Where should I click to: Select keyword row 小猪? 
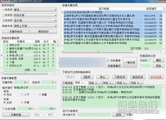click(x=29, y=62)
